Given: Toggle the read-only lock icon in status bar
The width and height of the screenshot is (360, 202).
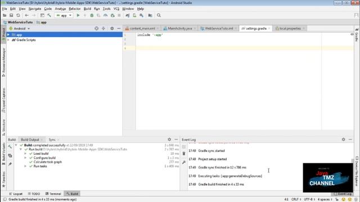Looking at the screenshot, I should tap(337, 200).
